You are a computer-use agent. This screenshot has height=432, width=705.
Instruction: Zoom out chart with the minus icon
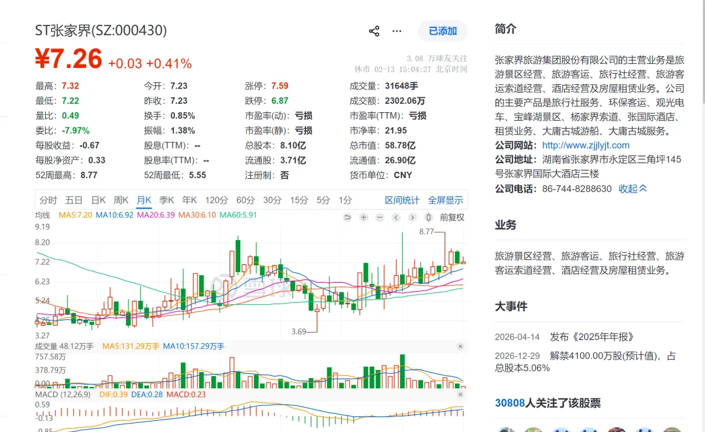[x=379, y=217]
